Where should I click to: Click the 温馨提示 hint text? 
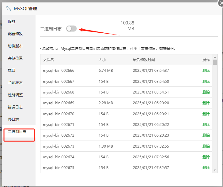[x=109, y=49]
